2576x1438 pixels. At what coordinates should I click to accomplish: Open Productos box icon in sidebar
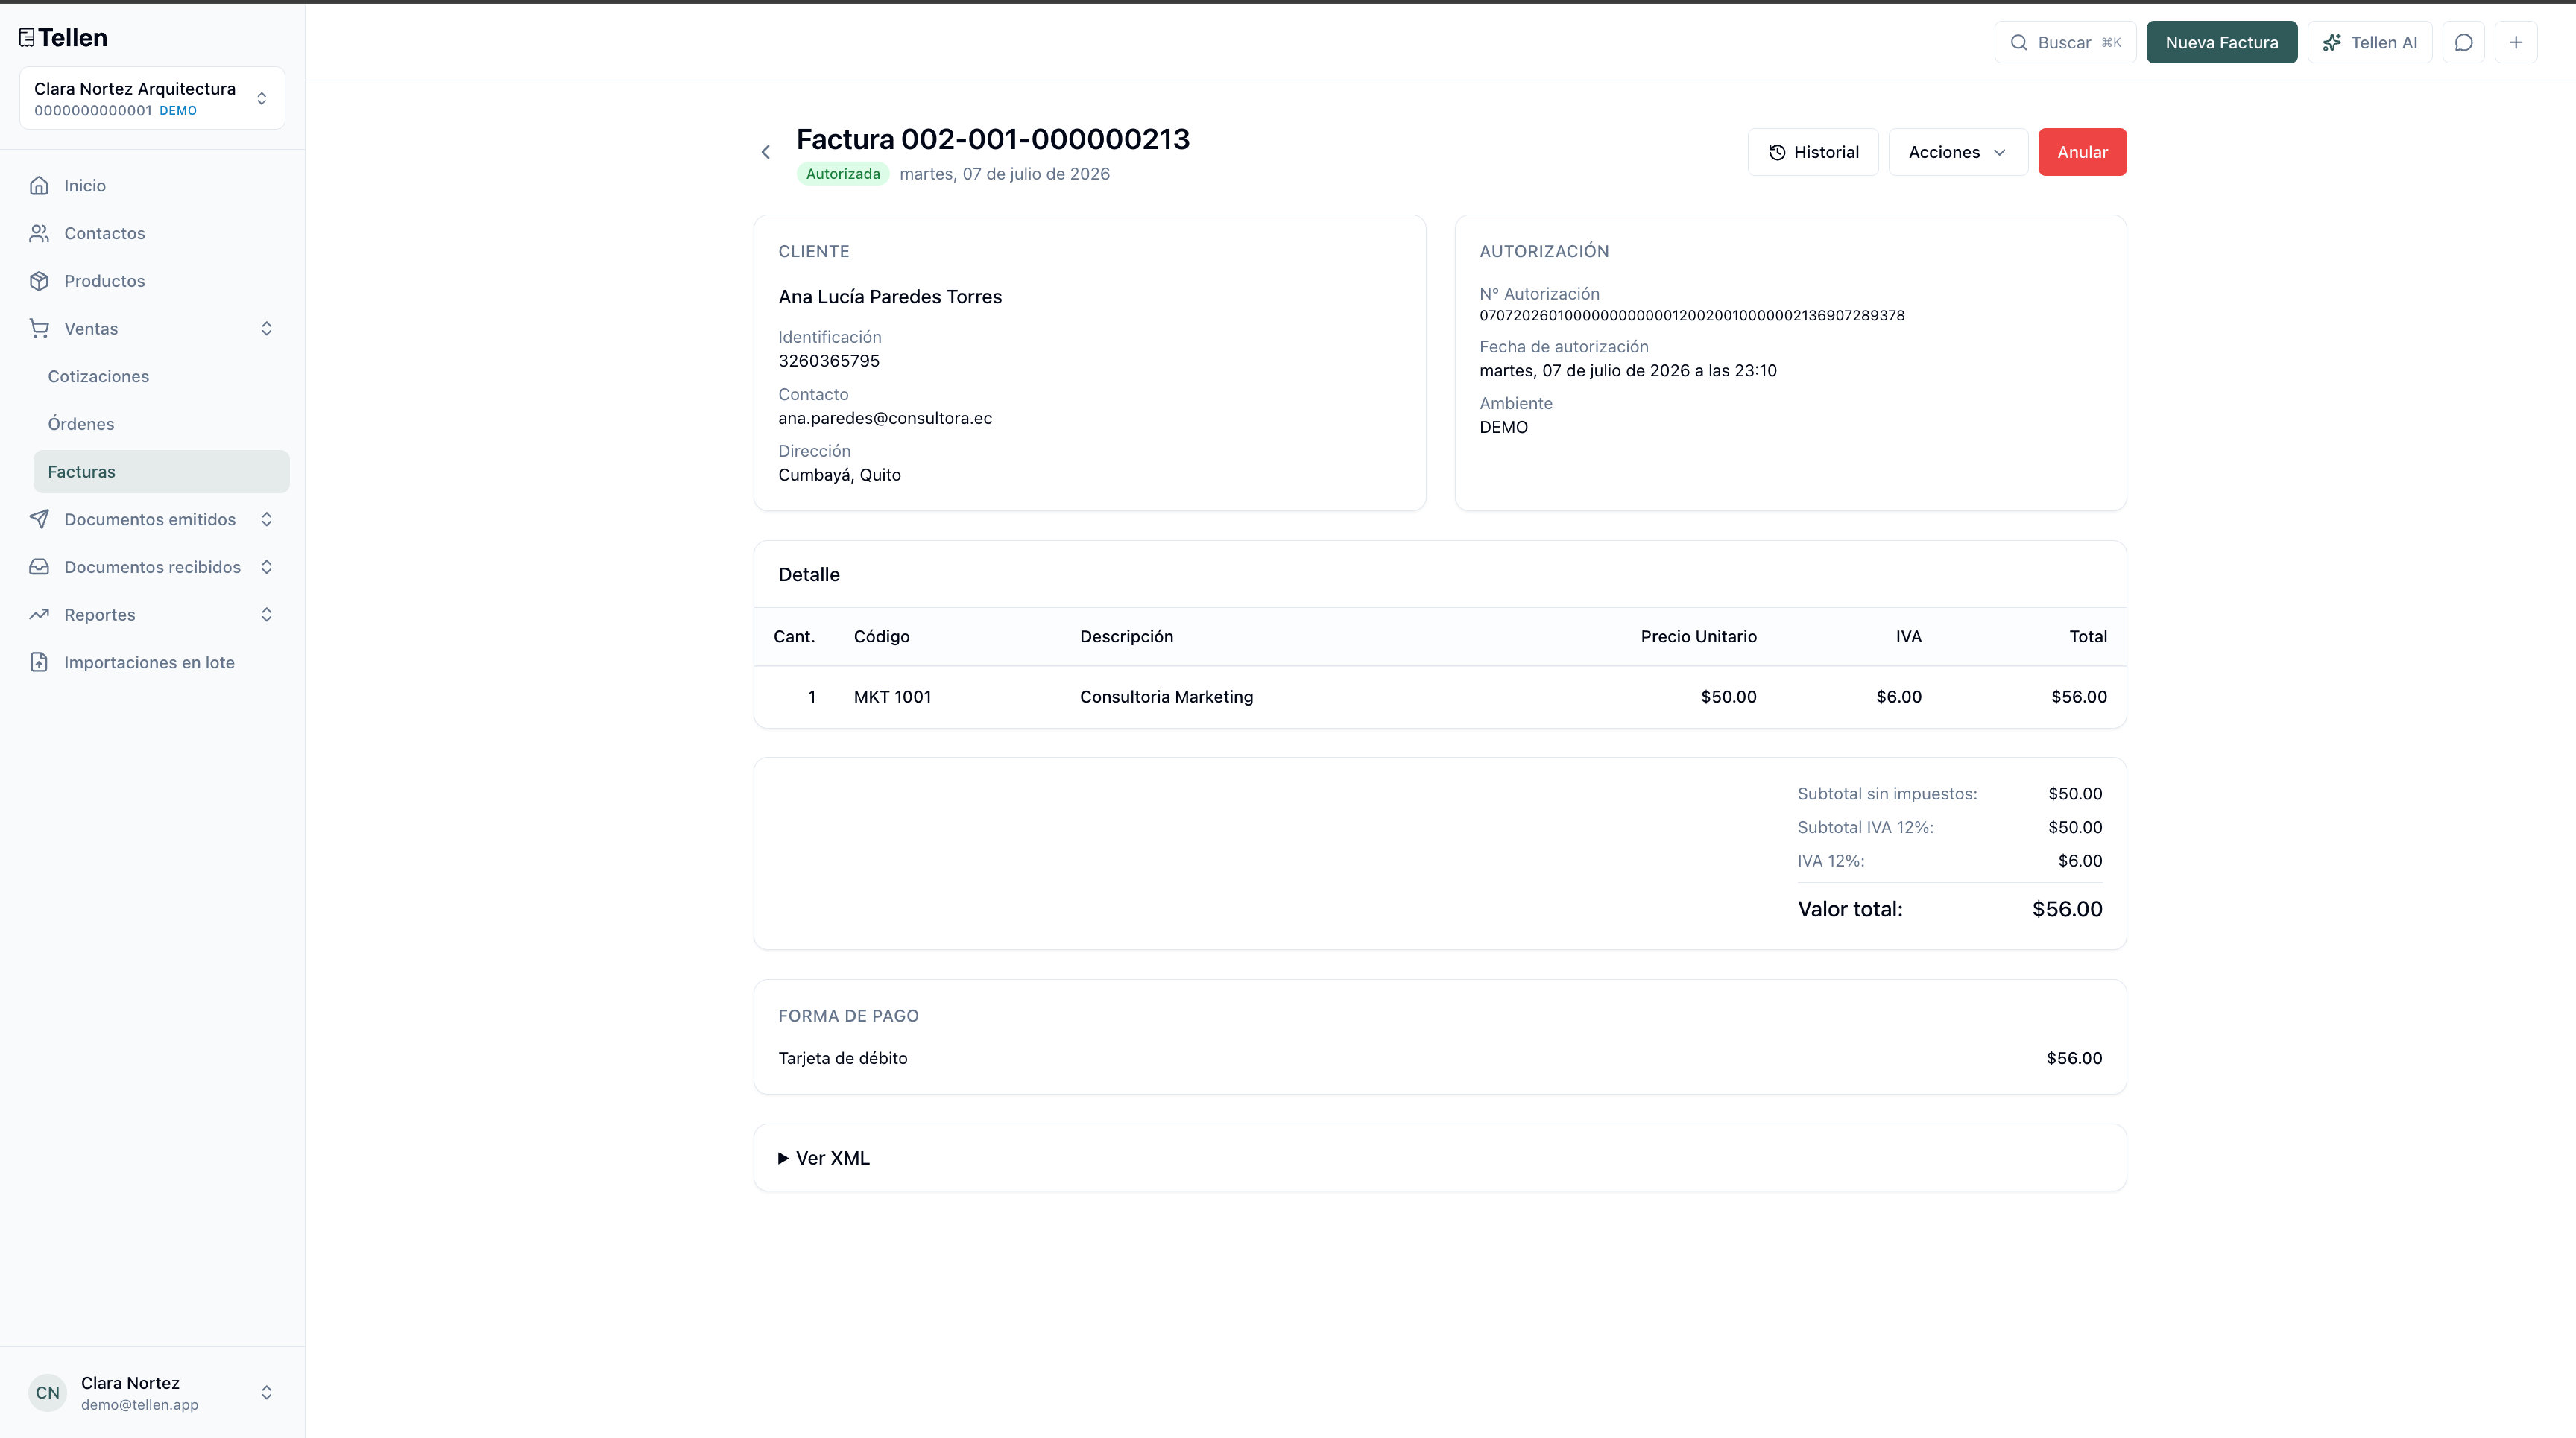(x=39, y=281)
